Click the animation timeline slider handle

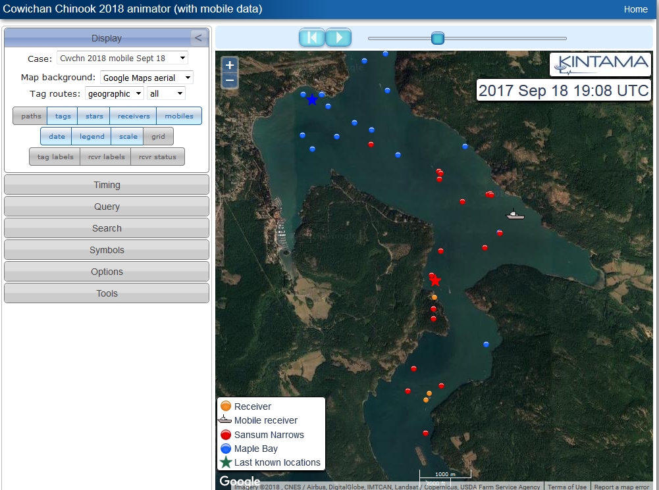coord(438,38)
